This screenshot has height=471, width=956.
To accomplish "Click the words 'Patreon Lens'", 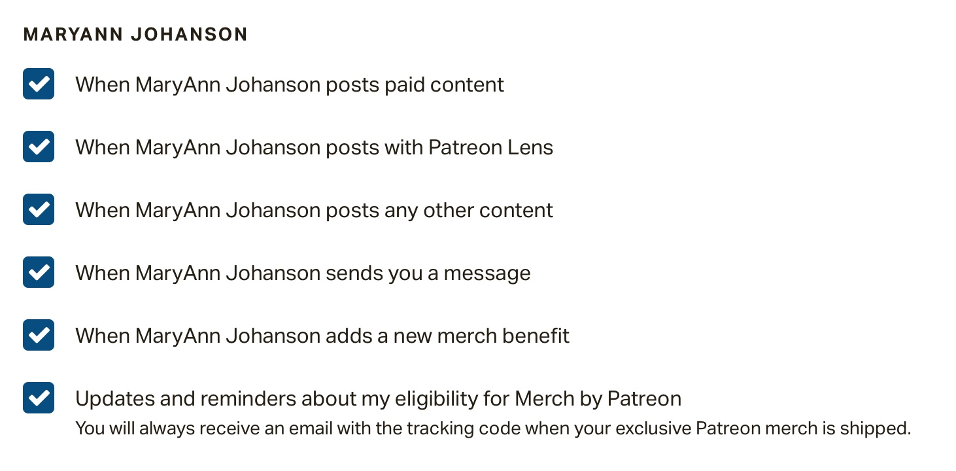I will click(x=490, y=147).
